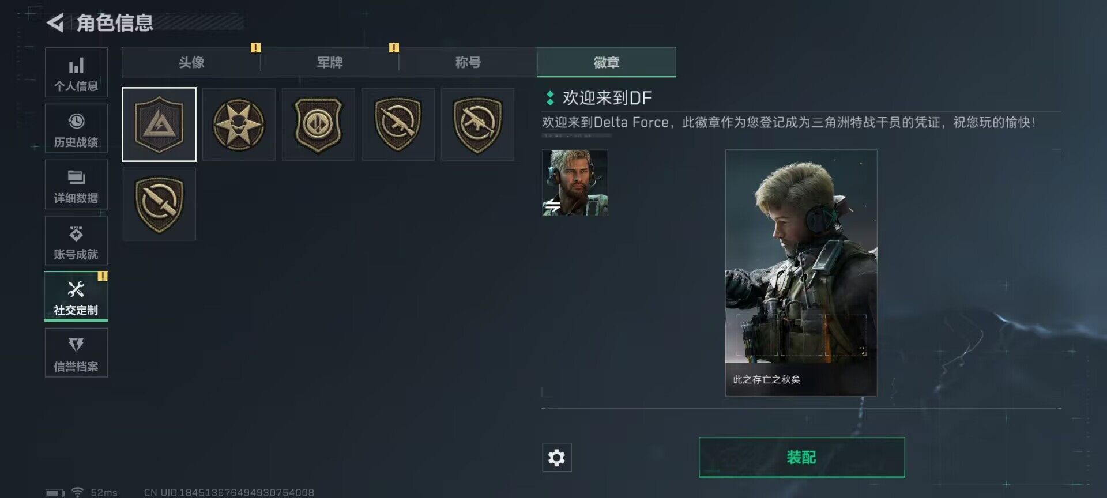Choose the submachine gun shield badge
Image resolution: width=1107 pixels, height=498 pixels.
(x=477, y=124)
